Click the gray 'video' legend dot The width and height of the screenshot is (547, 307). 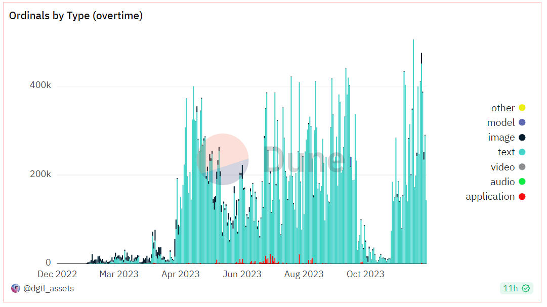(x=522, y=167)
